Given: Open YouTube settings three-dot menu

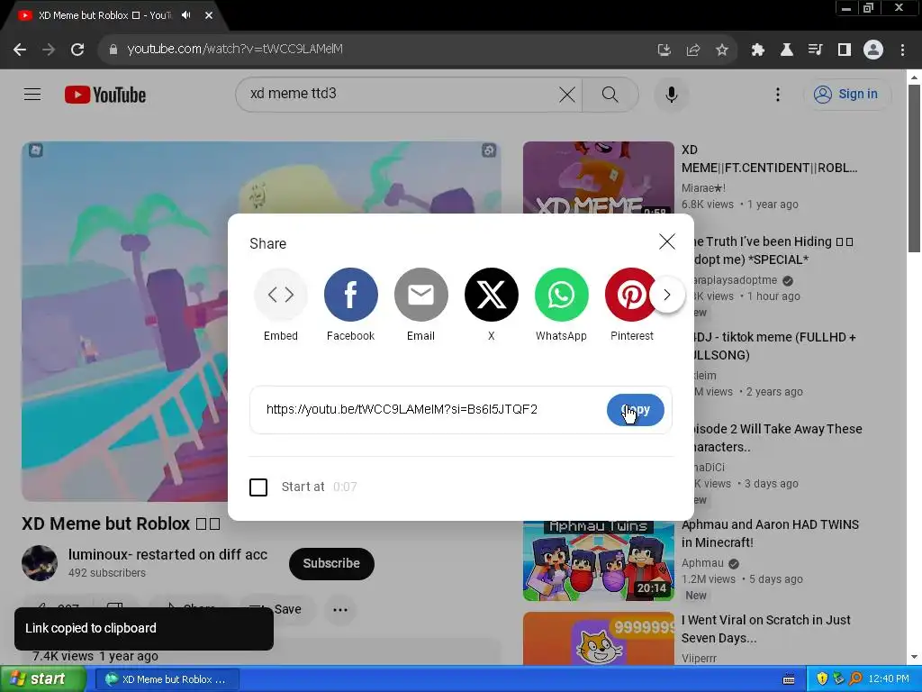Looking at the screenshot, I should (x=777, y=94).
